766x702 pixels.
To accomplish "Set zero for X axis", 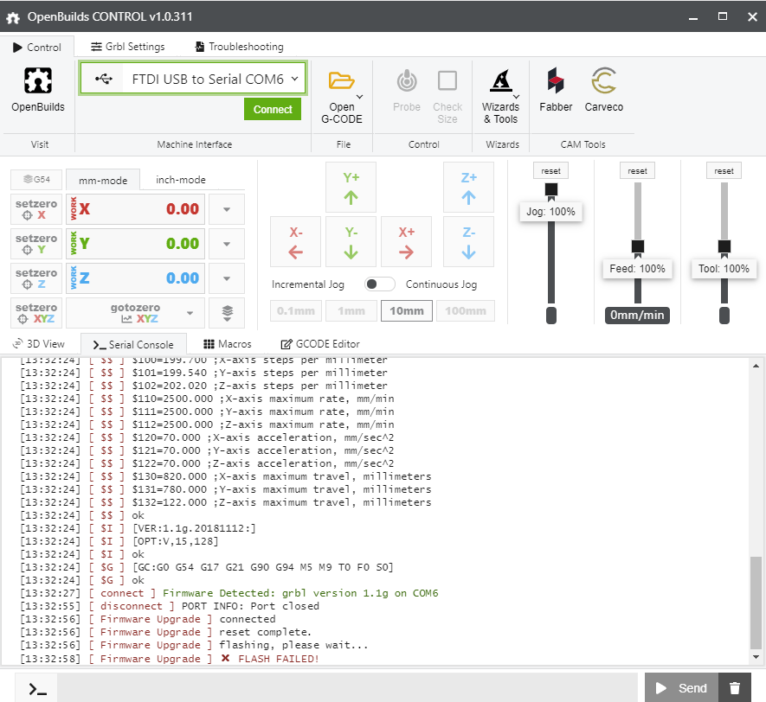I will tap(36, 209).
